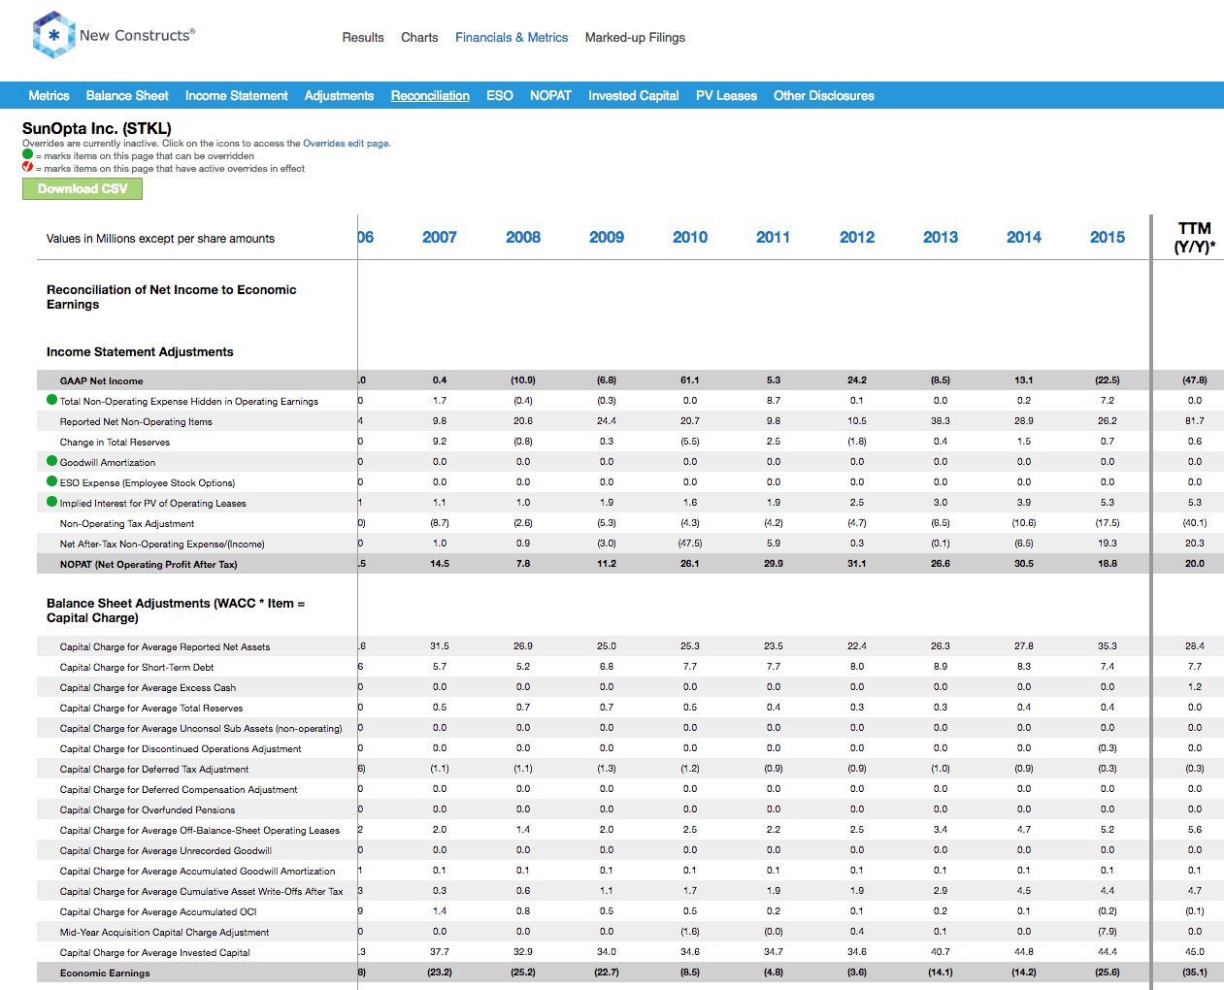Click the 2008 column header
Image resolution: width=1224 pixels, height=990 pixels.
tap(523, 237)
